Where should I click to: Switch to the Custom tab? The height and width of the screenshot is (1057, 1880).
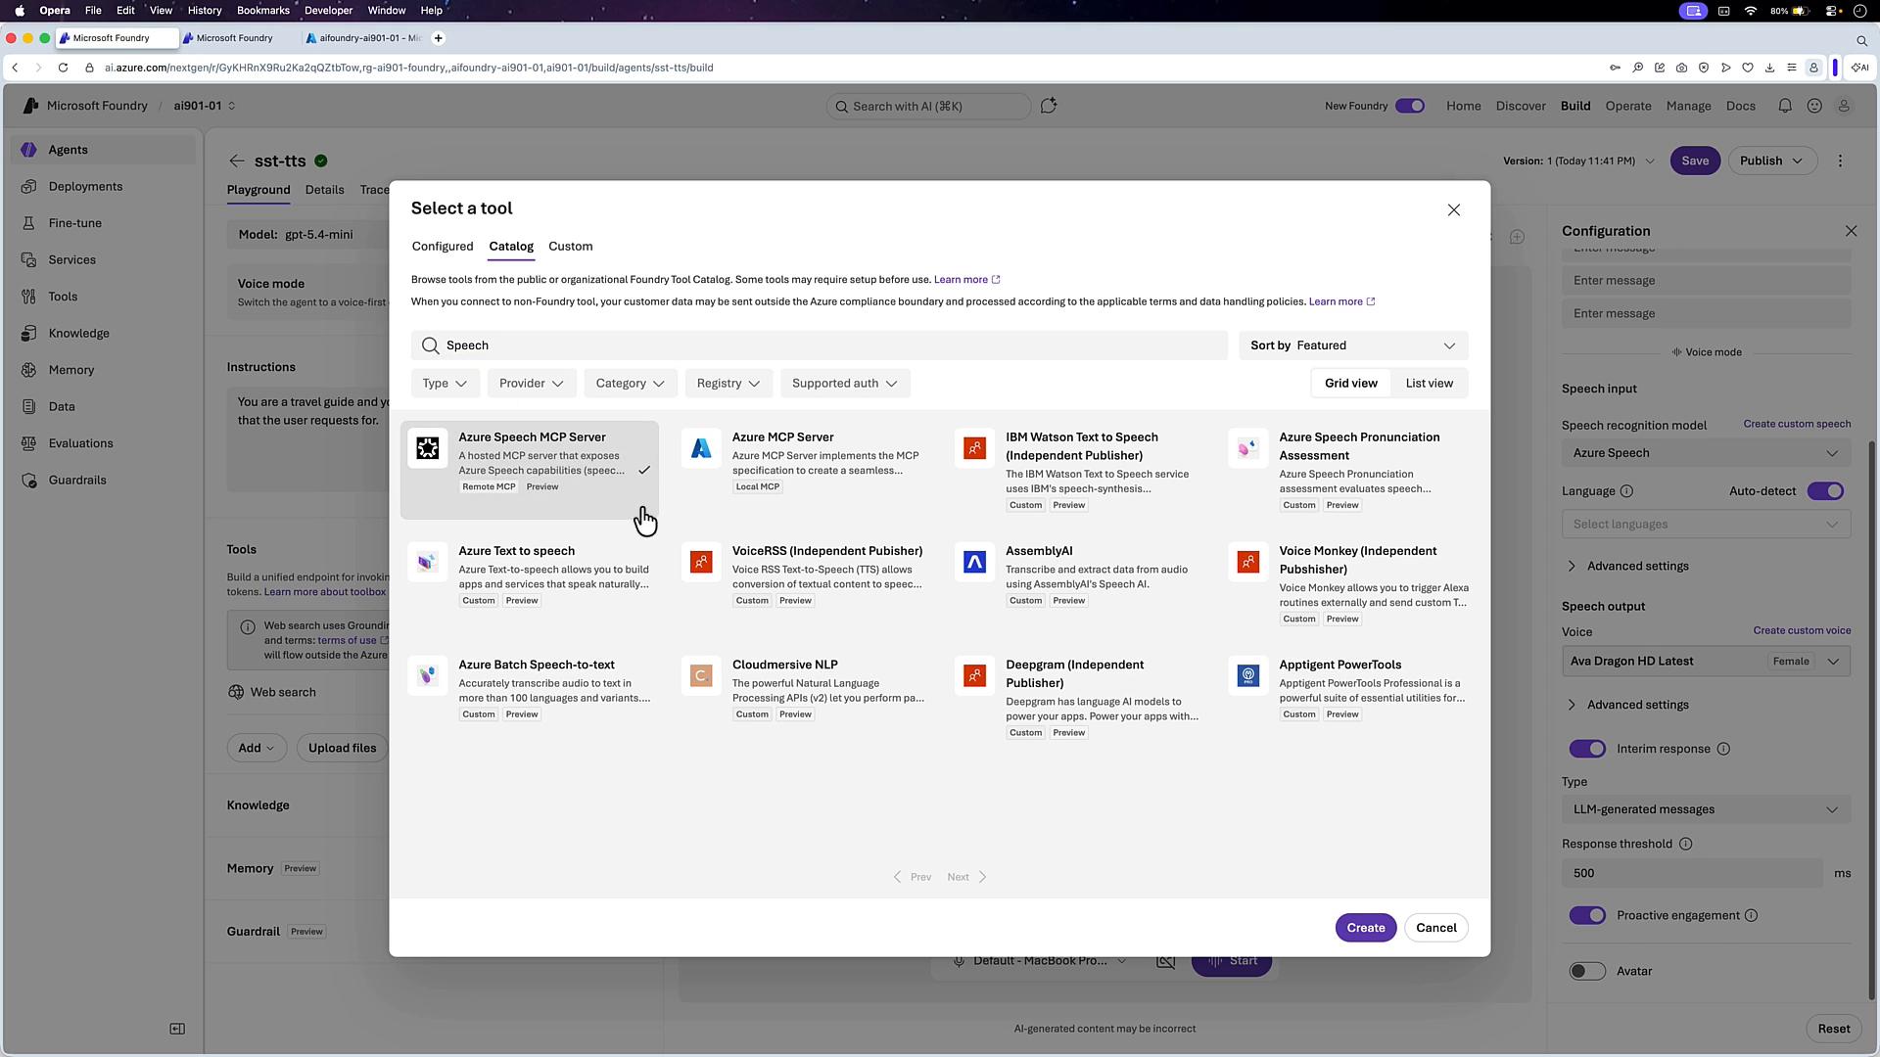point(571,247)
